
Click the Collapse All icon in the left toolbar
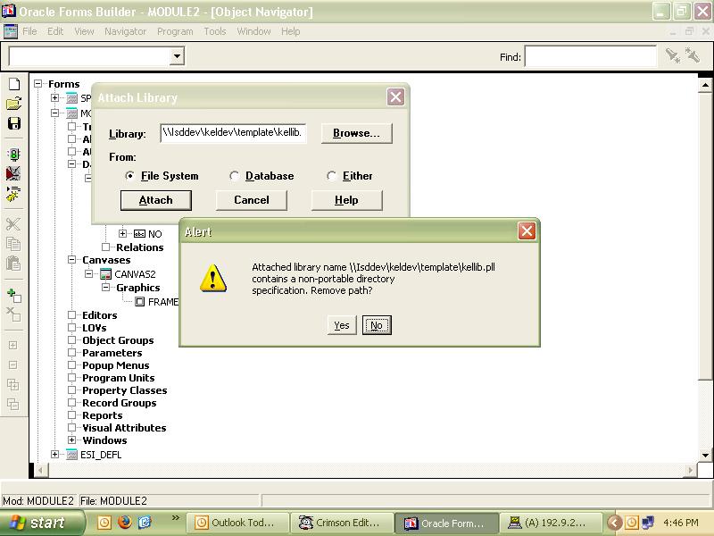tap(13, 404)
